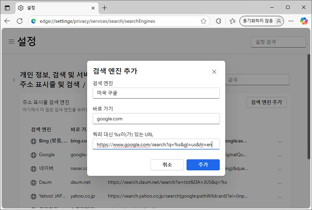312x210 pixels.
Task: Open the Extensions puzzle icon
Action: 218,21
